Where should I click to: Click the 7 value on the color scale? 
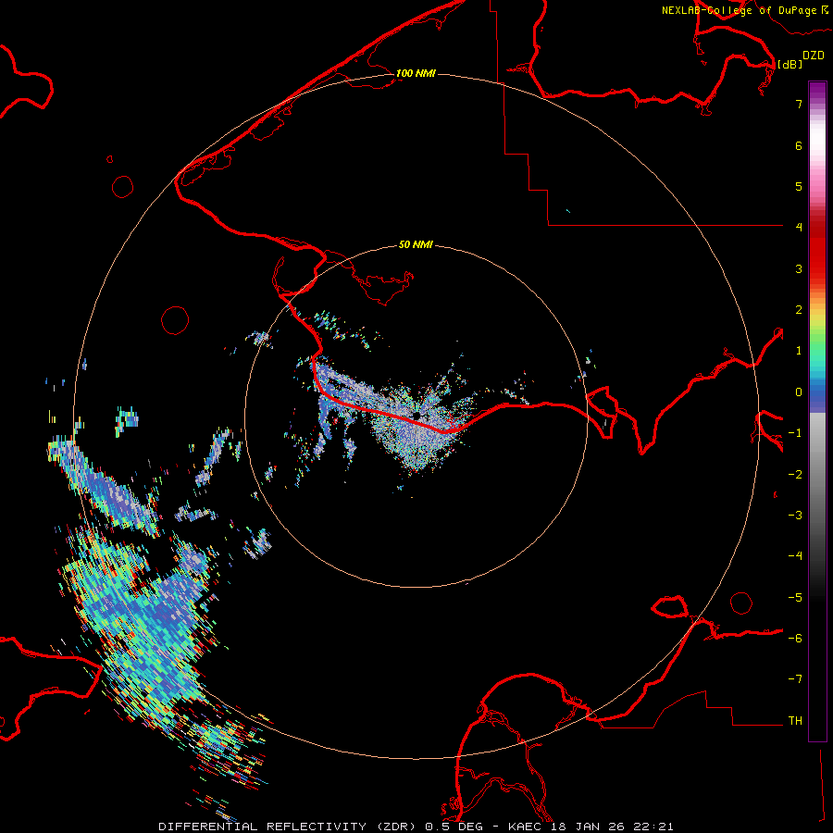point(799,104)
